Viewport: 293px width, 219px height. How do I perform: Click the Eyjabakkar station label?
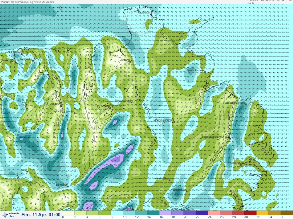[180, 190]
